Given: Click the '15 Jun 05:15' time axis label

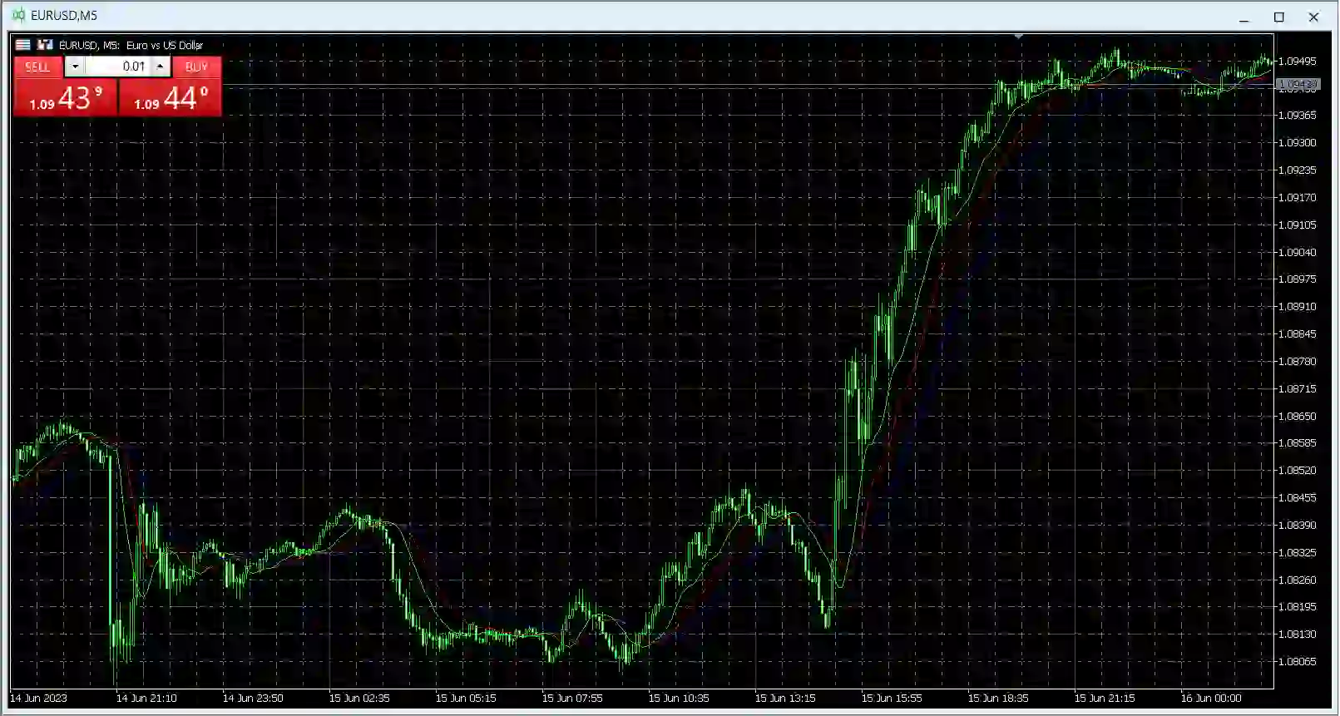Looking at the screenshot, I should (466, 698).
